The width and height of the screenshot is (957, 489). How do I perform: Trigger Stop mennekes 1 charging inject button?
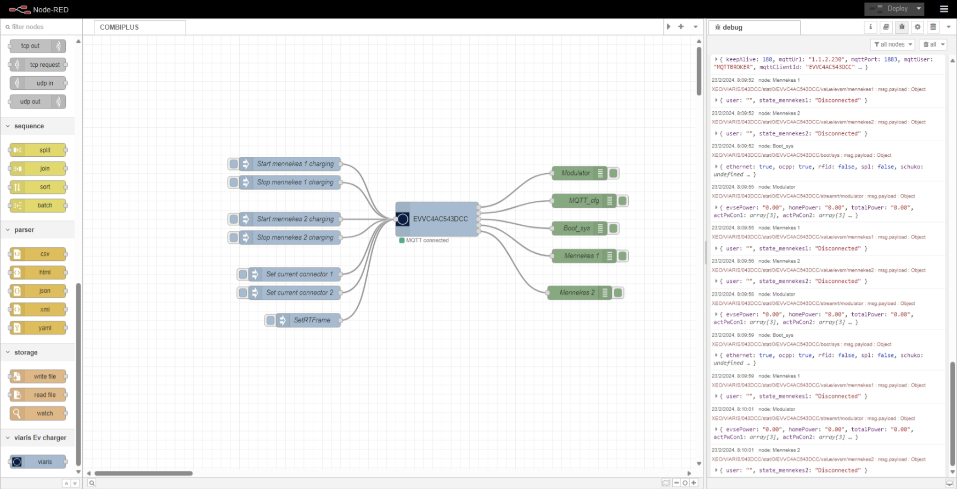tap(234, 183)
